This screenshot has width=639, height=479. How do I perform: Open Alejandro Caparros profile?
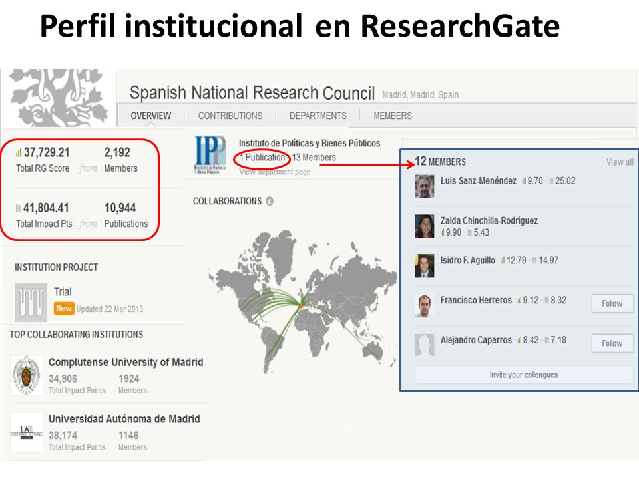[x=476, y=340]
